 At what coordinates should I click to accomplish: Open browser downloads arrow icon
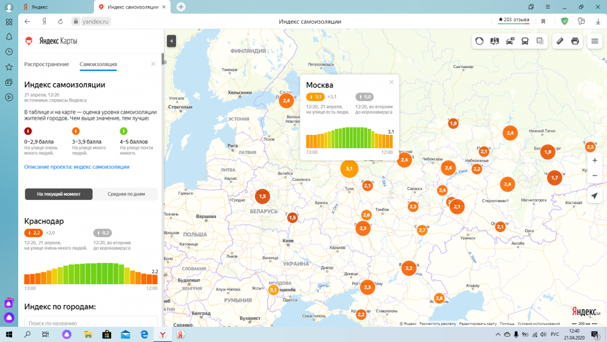(598, 22)
